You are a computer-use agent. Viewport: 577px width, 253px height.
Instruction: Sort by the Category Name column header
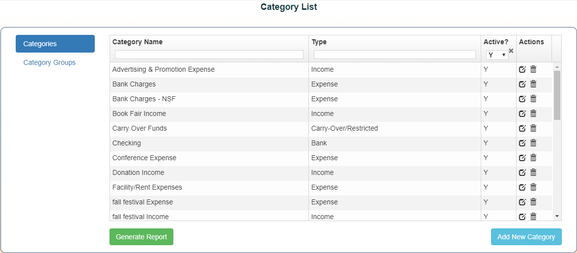coord(137,42)
